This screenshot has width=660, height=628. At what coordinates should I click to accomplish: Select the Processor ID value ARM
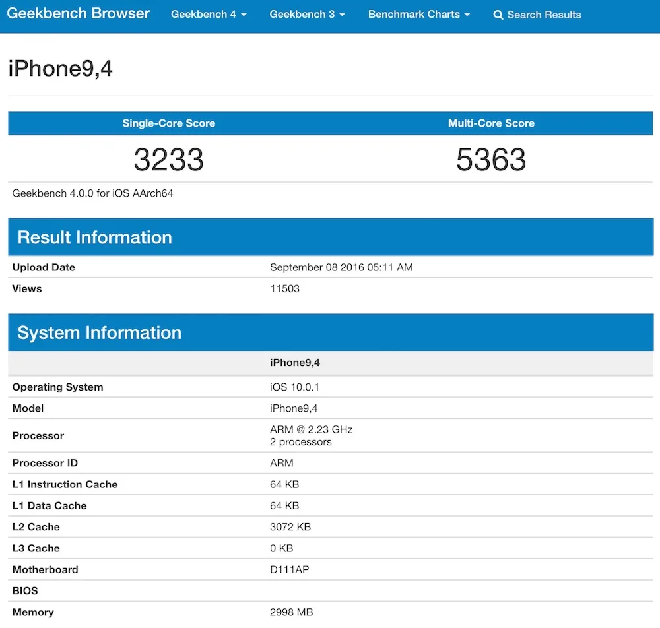pyautogui.click(x=282, y=463)
